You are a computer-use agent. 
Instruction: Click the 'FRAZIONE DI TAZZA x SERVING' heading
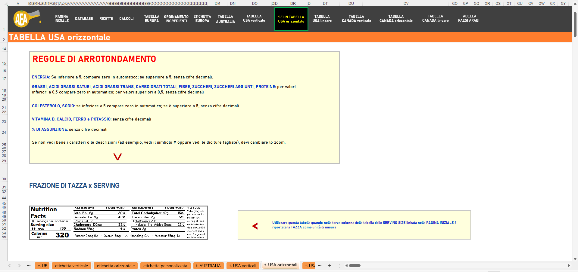(74, 185)
